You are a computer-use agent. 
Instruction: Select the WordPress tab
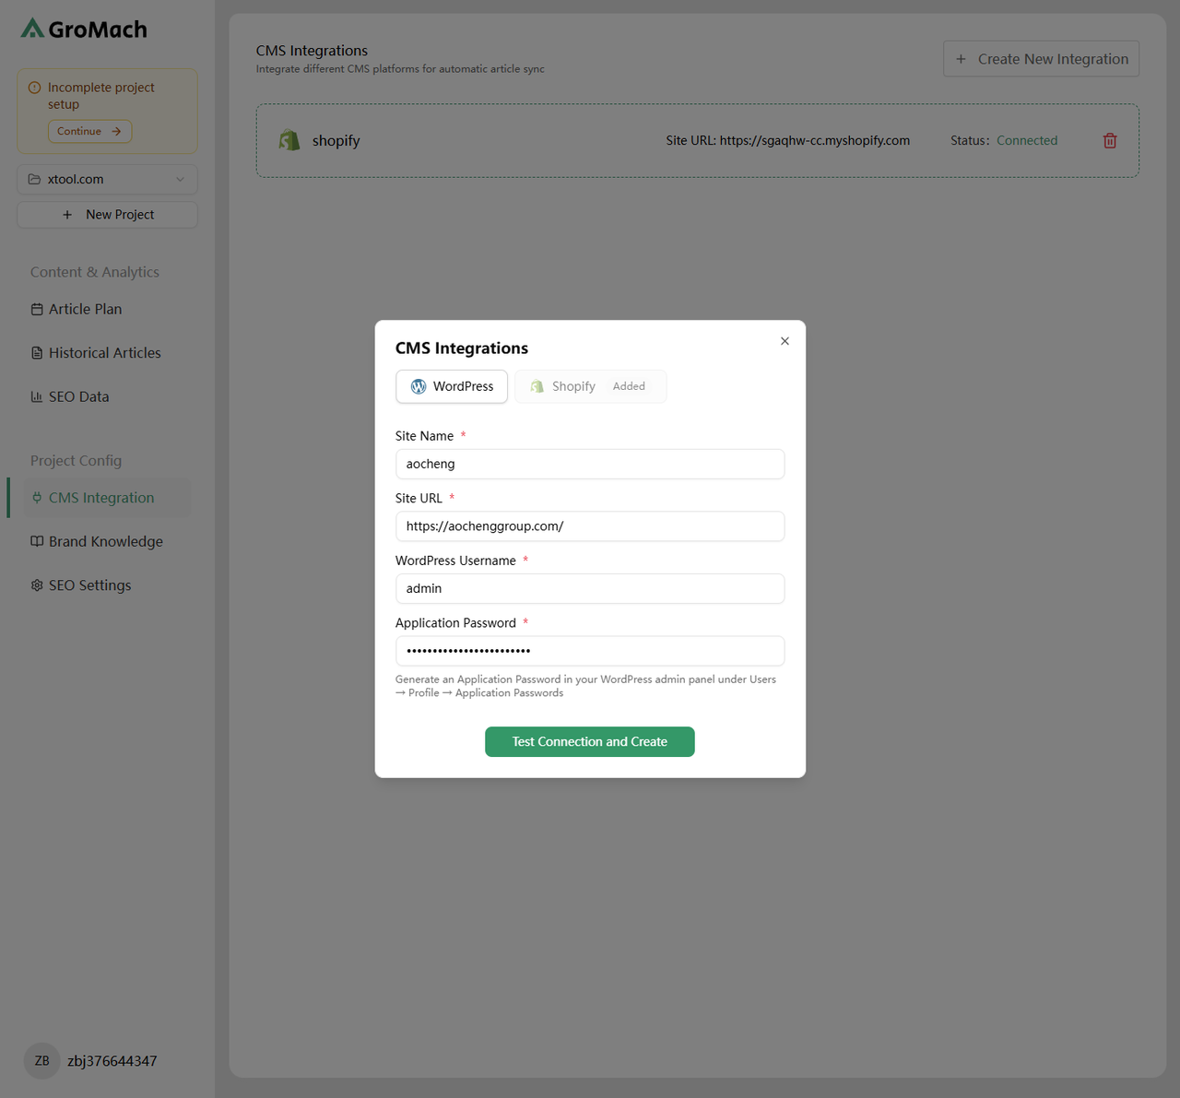(452, 386)
